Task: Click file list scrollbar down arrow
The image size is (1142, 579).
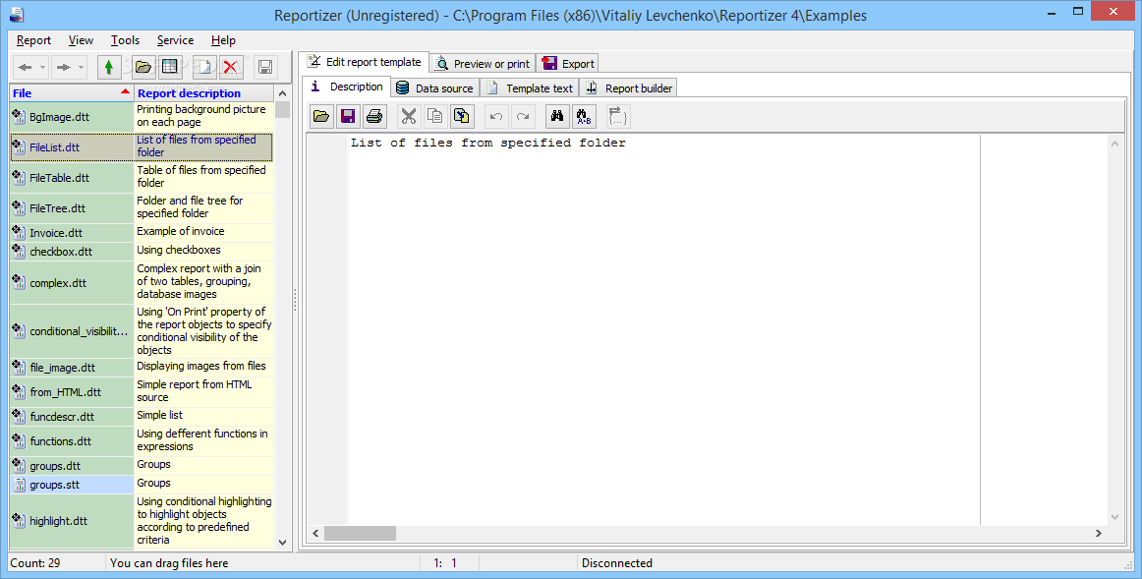Action: click(283, 542)
